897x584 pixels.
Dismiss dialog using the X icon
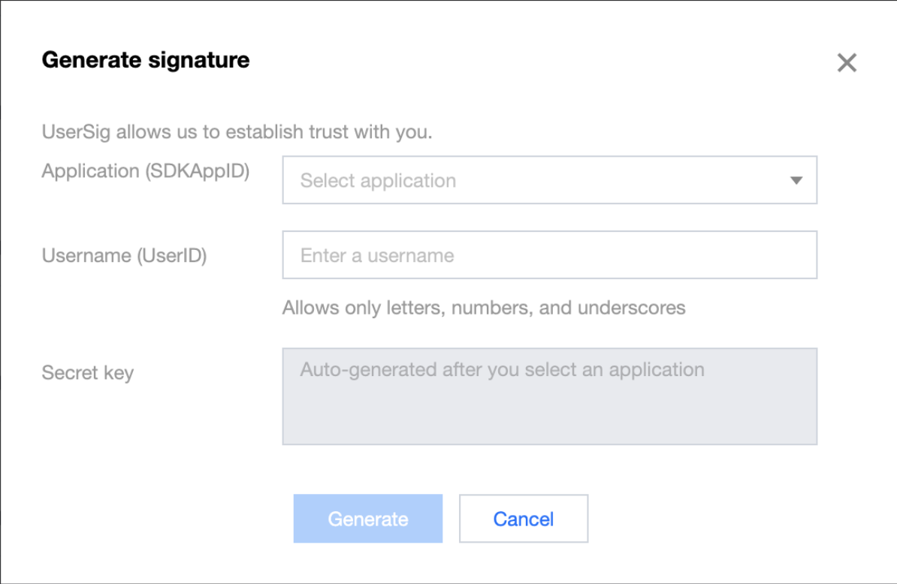coord(847,62)
